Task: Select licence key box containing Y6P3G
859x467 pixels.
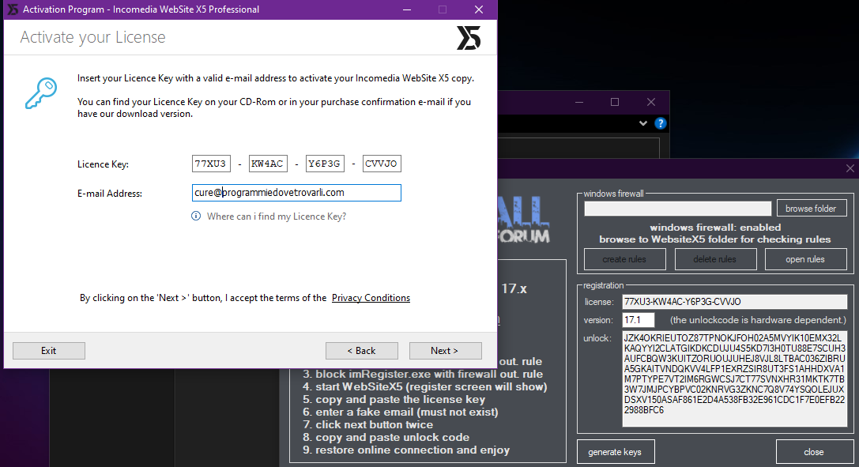Action: (x=325, y=164)
